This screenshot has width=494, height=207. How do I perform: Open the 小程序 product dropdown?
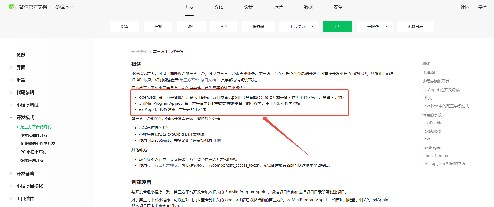tap(64, 7)
